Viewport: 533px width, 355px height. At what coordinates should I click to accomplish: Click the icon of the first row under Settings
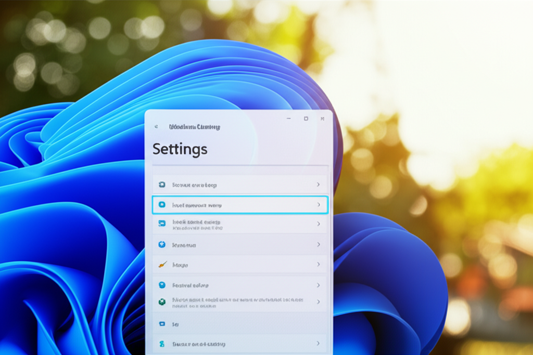click(x=162, y=185)
